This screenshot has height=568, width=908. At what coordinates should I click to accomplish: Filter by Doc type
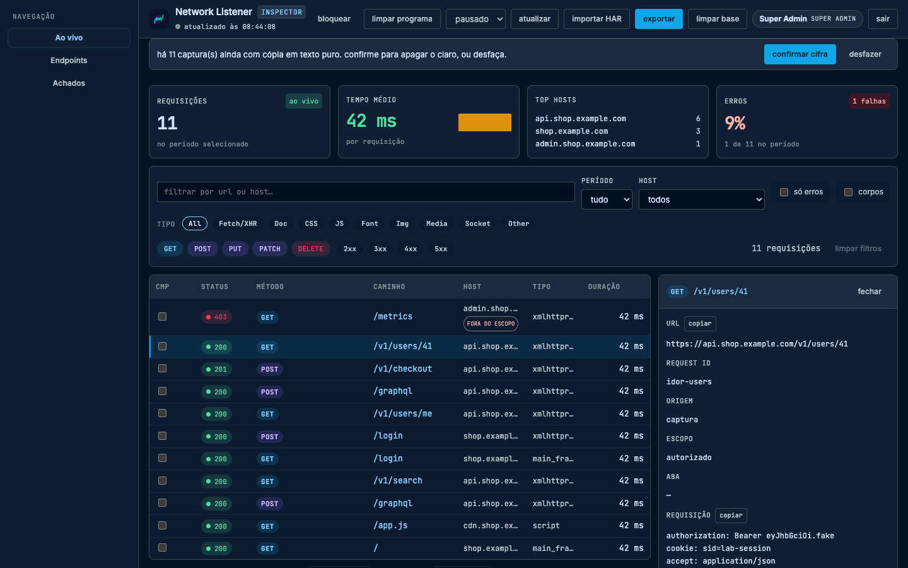(281, 223)
